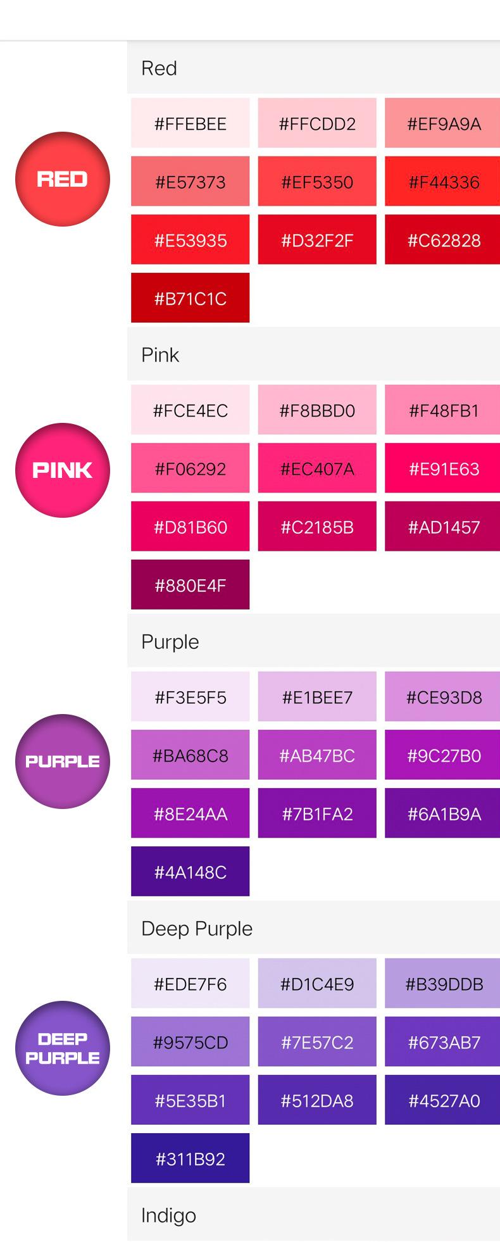Image resolution: width=500 pixels, height=1242 pixels.
Task: Pick the #4A148C darkest purple swatch
Action: click(191, 872)
